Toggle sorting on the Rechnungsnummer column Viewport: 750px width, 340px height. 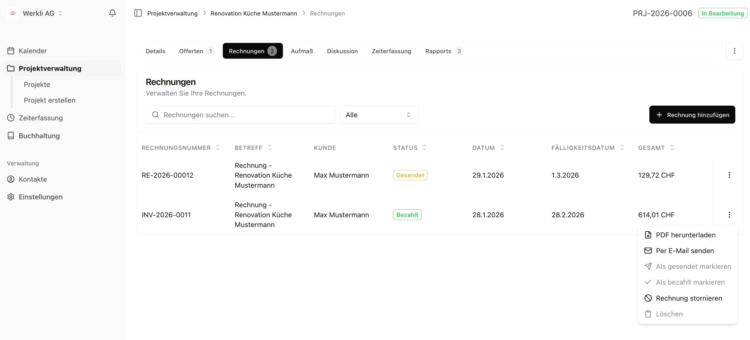pos(218,148)
